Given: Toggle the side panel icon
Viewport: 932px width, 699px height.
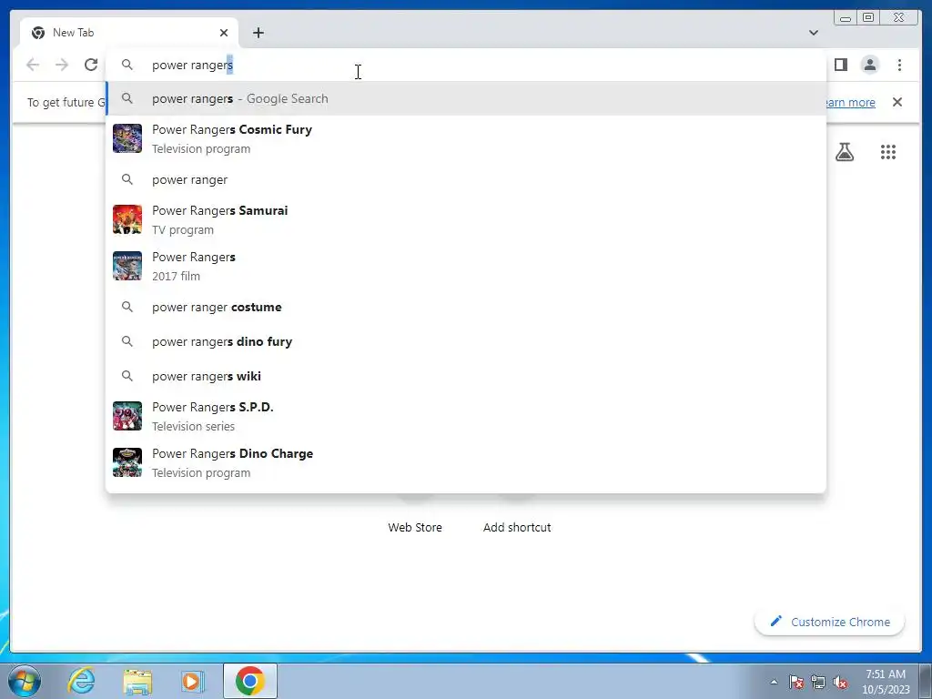Looking at the screenshot, I should click(x=840, y=65).
